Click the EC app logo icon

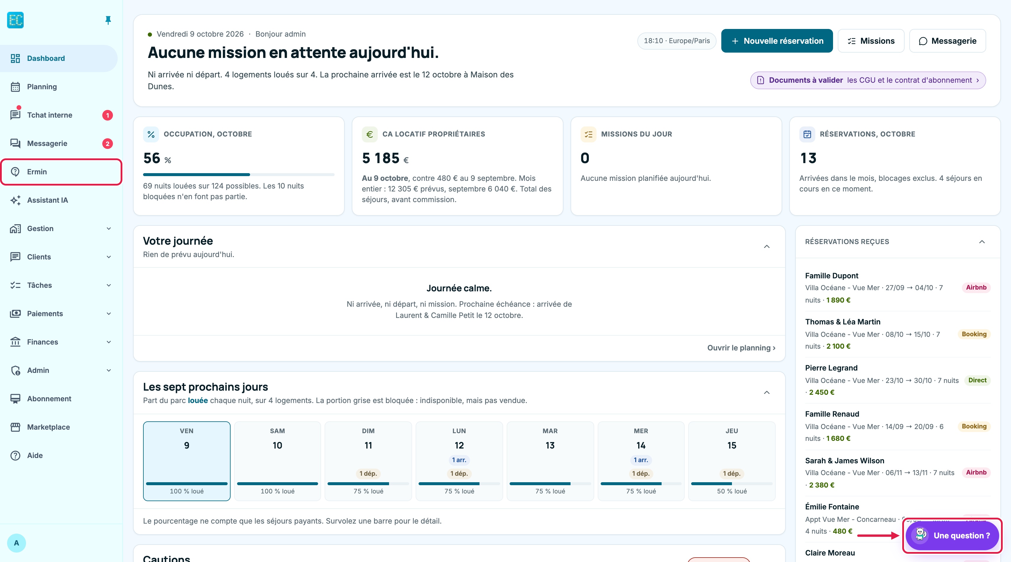click(15, 20)
